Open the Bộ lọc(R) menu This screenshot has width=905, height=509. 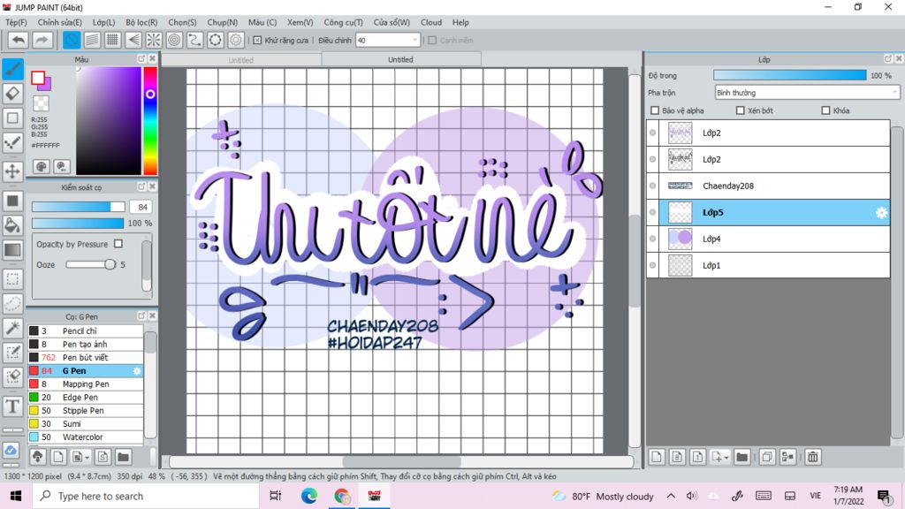coord(141,22)
